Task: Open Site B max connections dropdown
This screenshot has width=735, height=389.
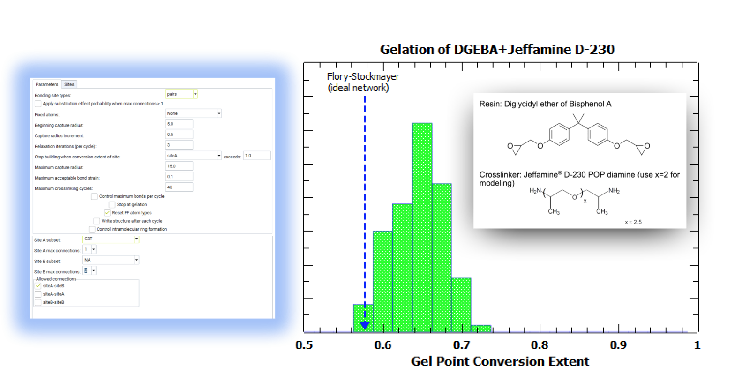Action: pos(94,271)
